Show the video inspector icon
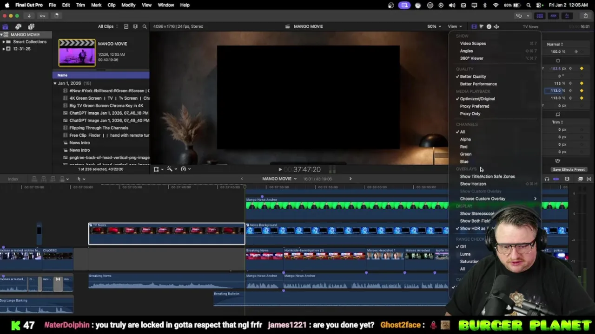This screenshot has height=334, width=595. (x=474, y=26)
